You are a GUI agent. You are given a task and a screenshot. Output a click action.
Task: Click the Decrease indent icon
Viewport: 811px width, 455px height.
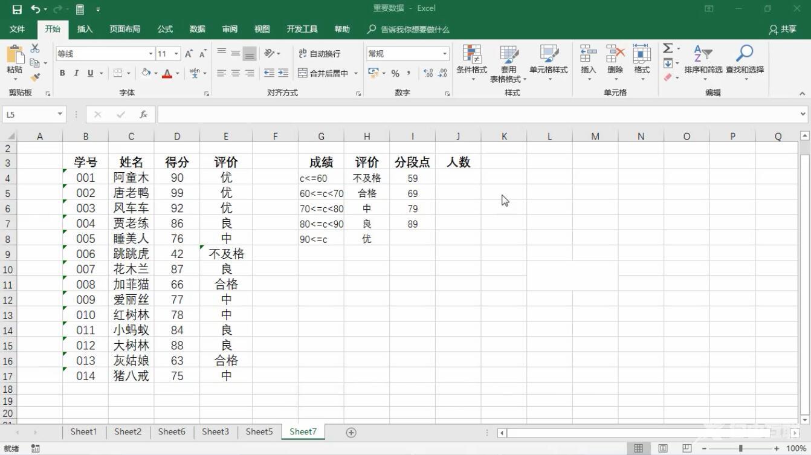coord(269,73)
